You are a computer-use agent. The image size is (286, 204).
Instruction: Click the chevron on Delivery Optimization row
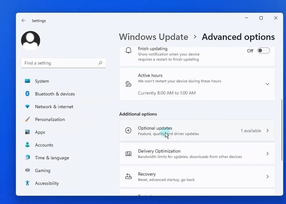point(268,154)
